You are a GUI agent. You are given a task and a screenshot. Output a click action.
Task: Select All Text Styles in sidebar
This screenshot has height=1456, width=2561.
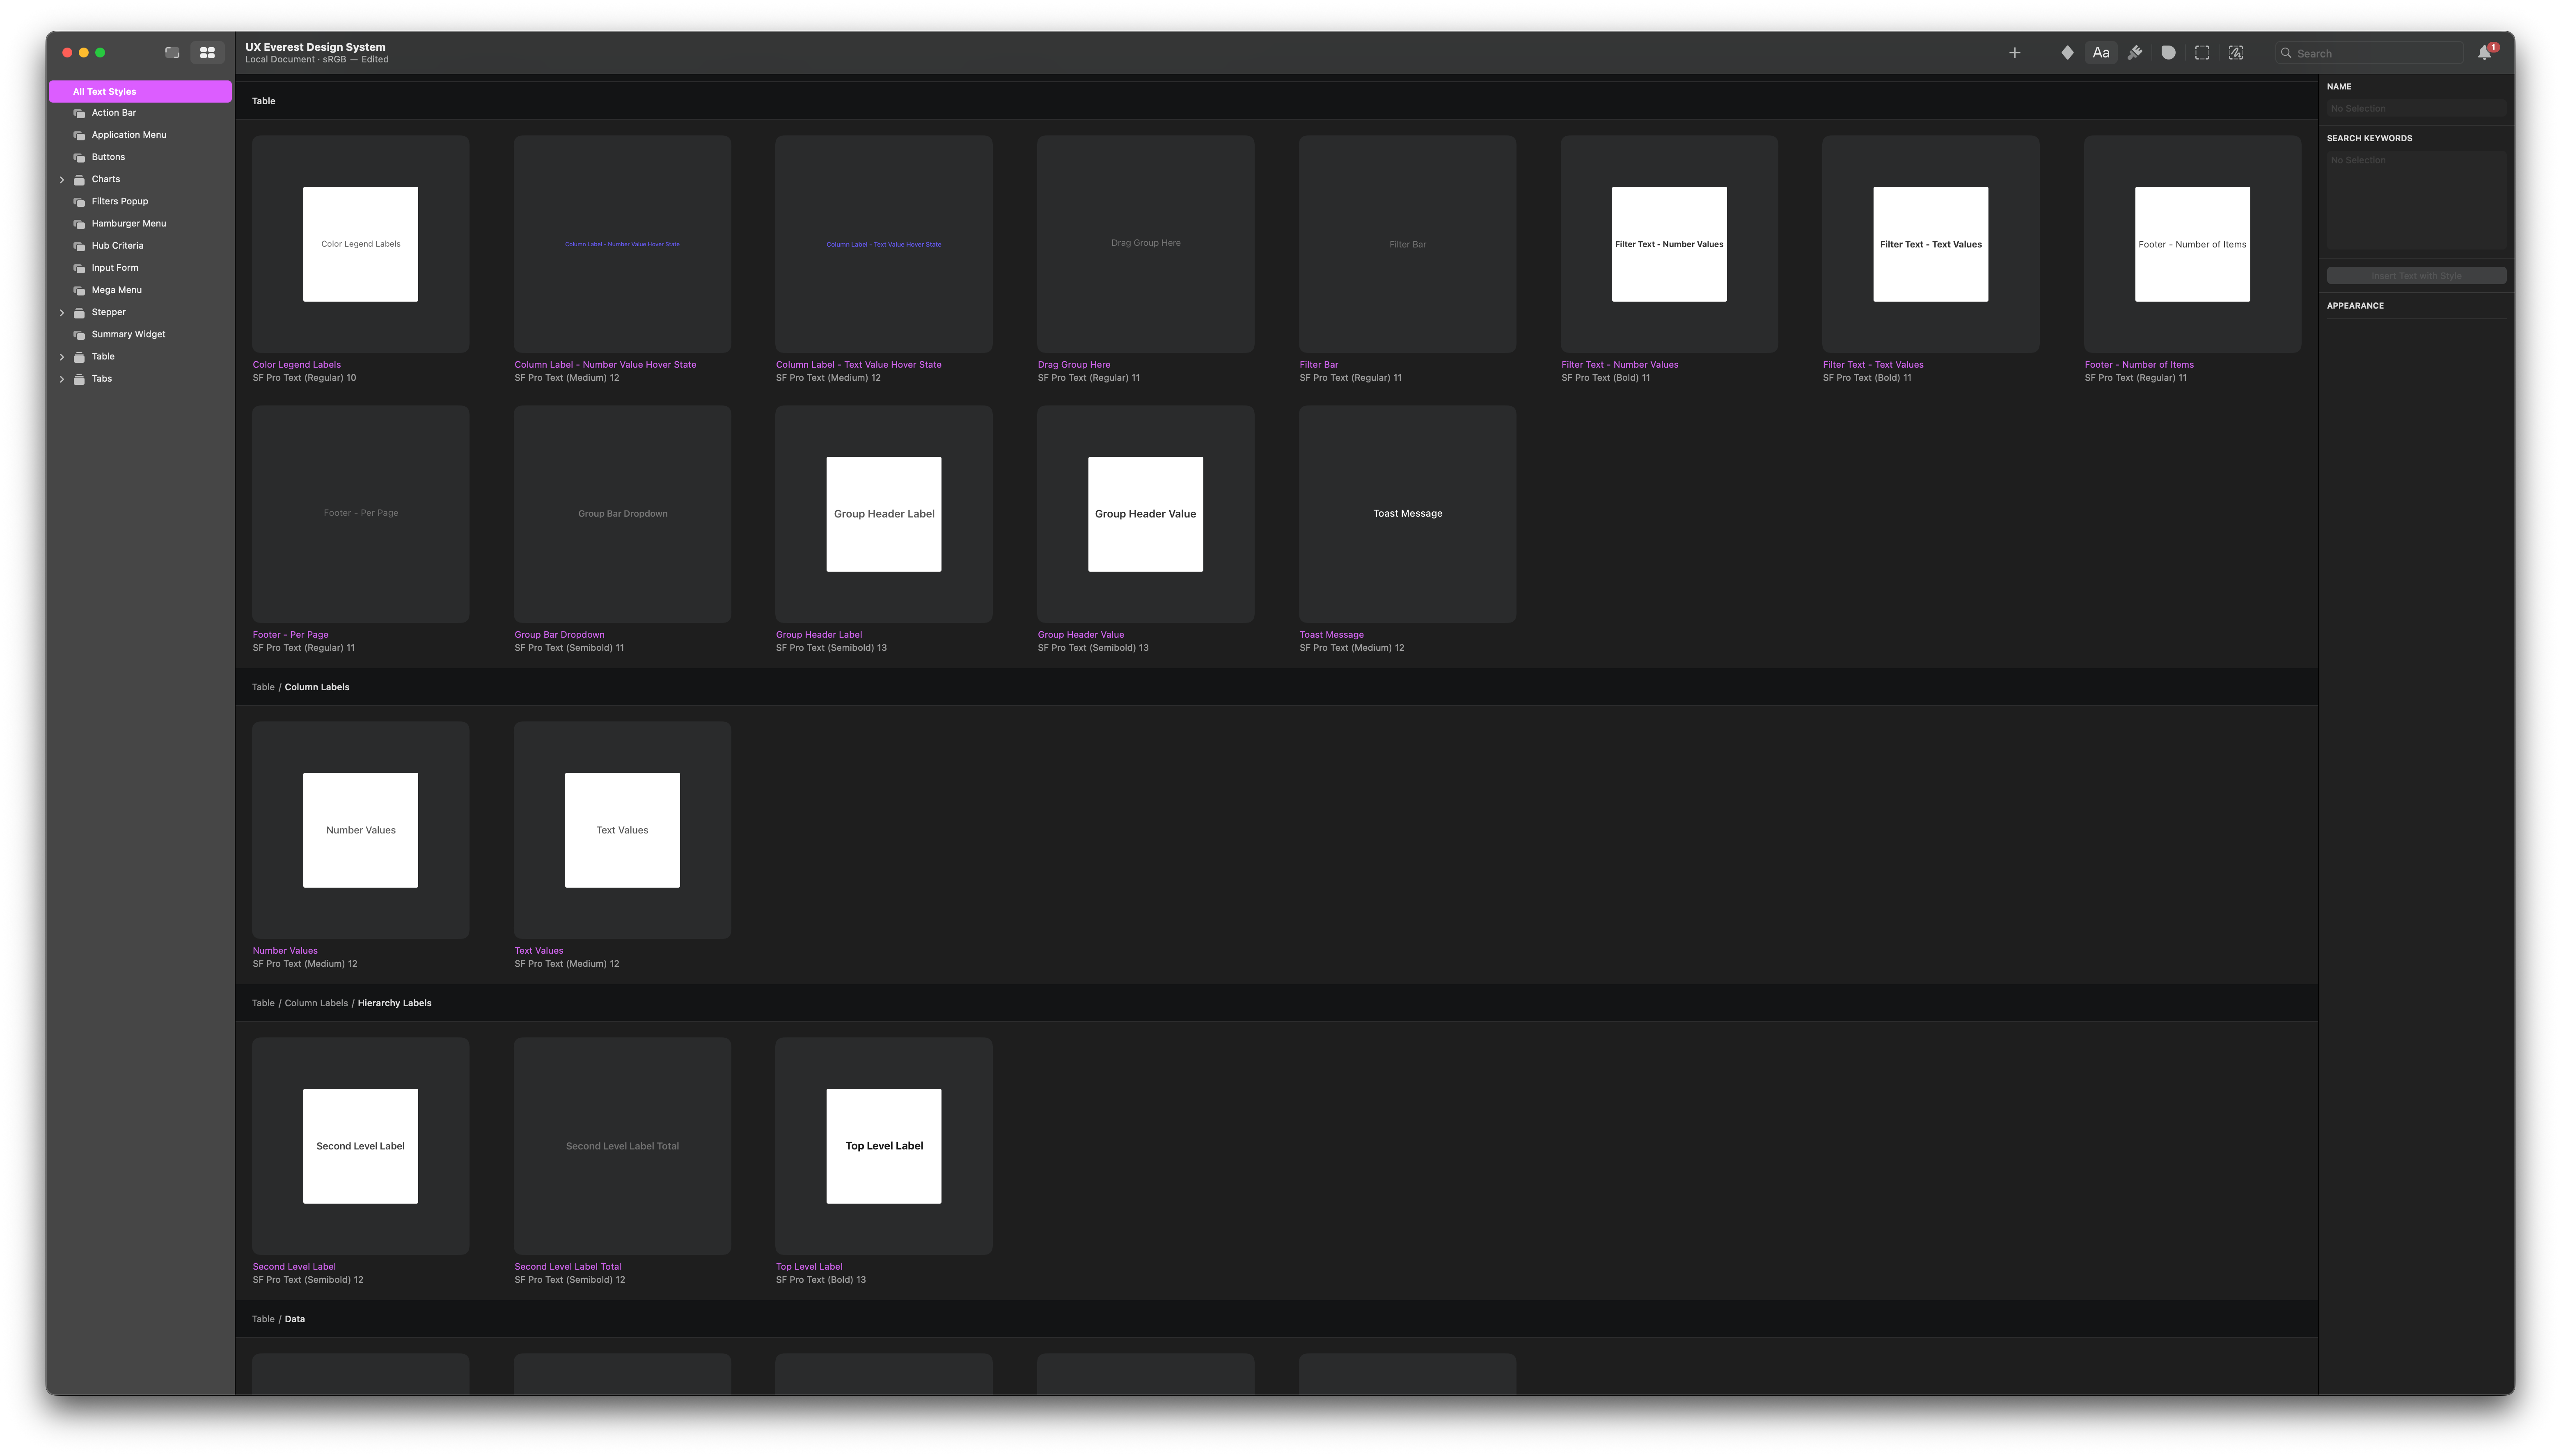coord(140,92)
